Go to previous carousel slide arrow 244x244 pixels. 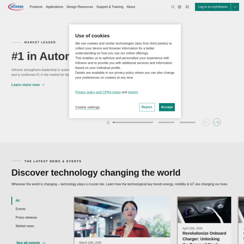[206, 122]
